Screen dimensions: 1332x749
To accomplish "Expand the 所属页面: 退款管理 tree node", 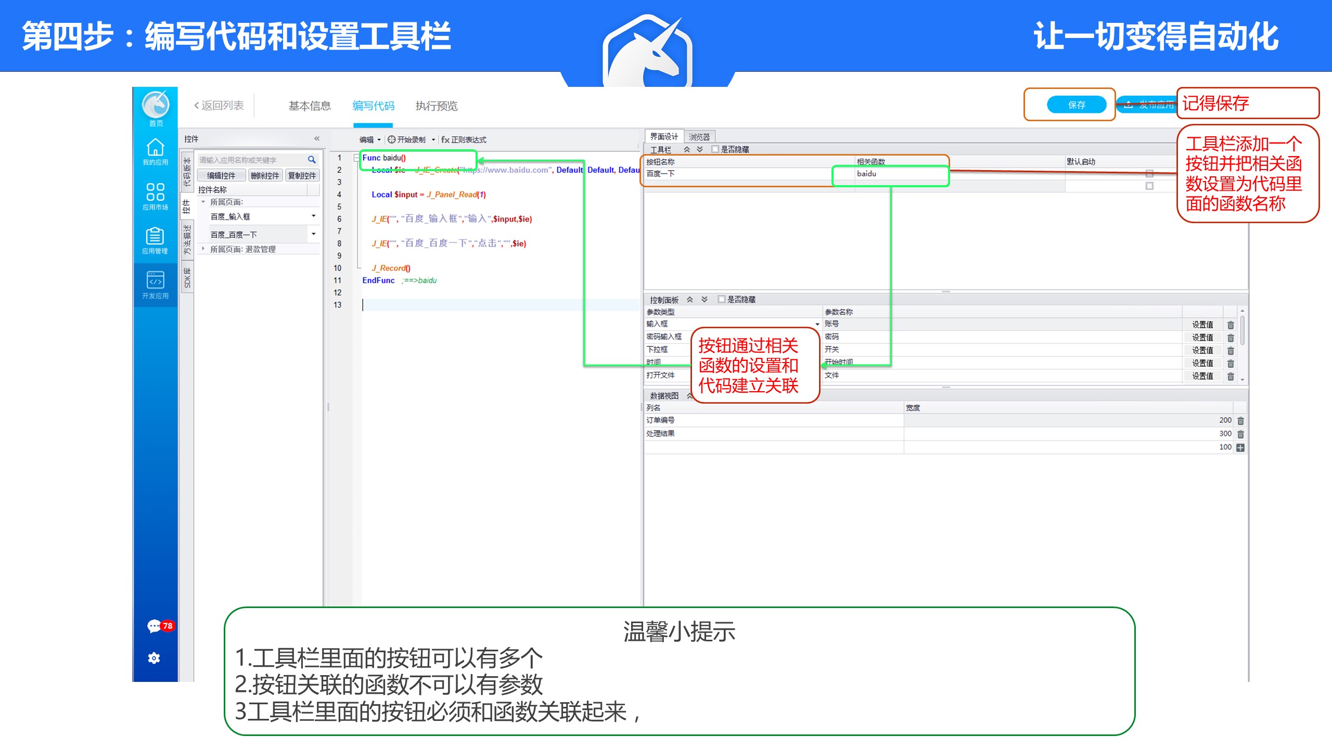I will (x=203, y=249).
